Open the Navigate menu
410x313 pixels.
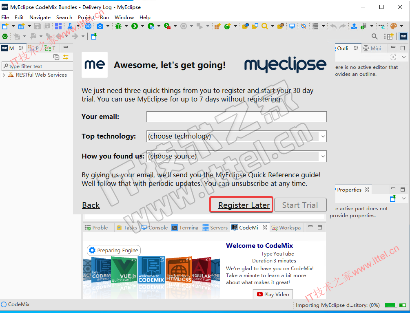pyautogui.click(x=40, y=17)
